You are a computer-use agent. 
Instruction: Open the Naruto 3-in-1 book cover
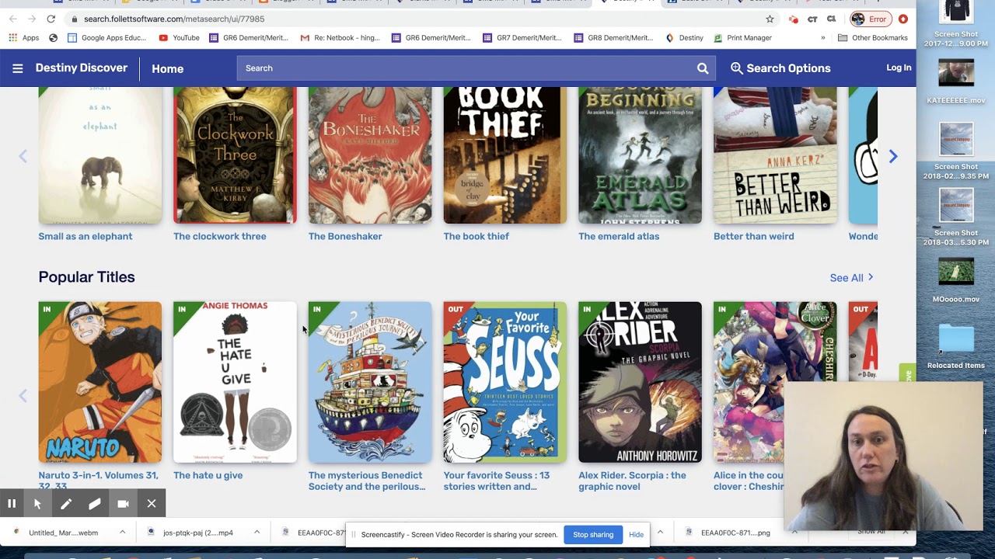coord(100,382)
